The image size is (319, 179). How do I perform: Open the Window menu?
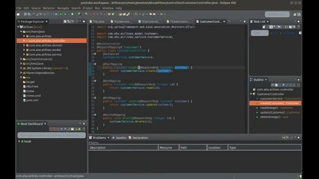tap(108, 8)
